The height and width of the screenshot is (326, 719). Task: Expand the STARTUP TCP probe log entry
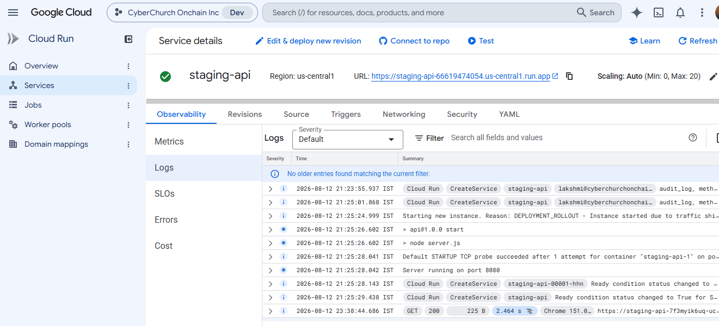[271, 256]
